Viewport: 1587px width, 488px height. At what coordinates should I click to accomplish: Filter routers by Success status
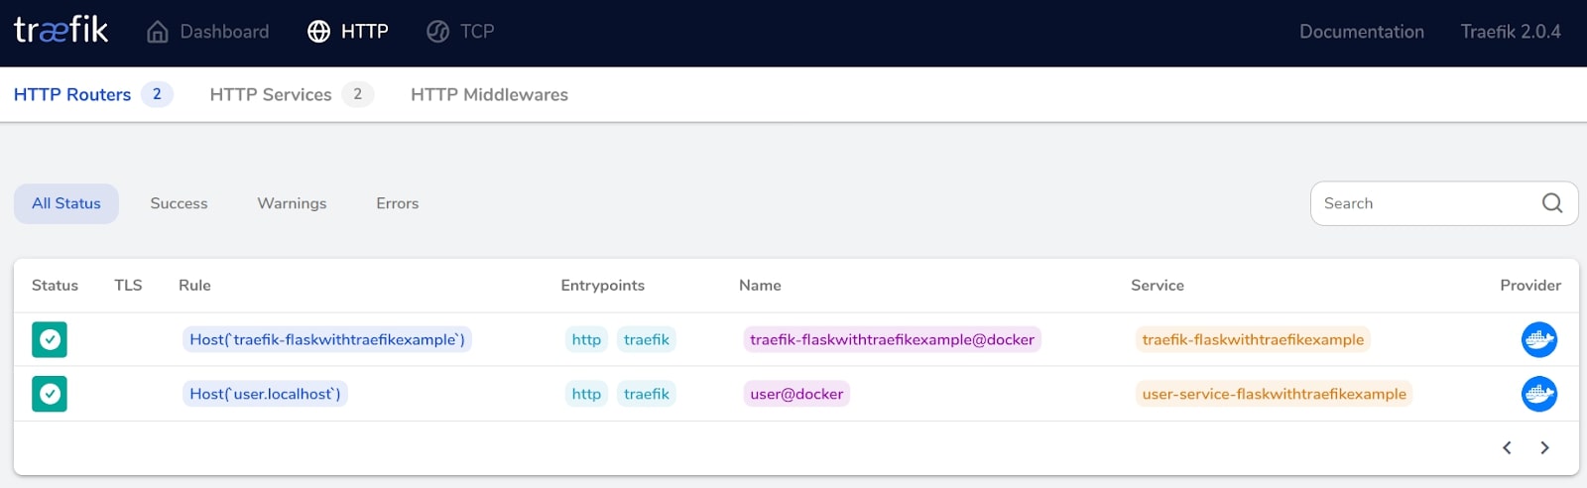coord(179,203)
